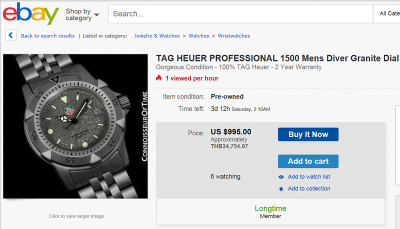The height and width of the screenshot is (229, 400).
Task: Focus the Search input field
Action: [x=240, y=14]
